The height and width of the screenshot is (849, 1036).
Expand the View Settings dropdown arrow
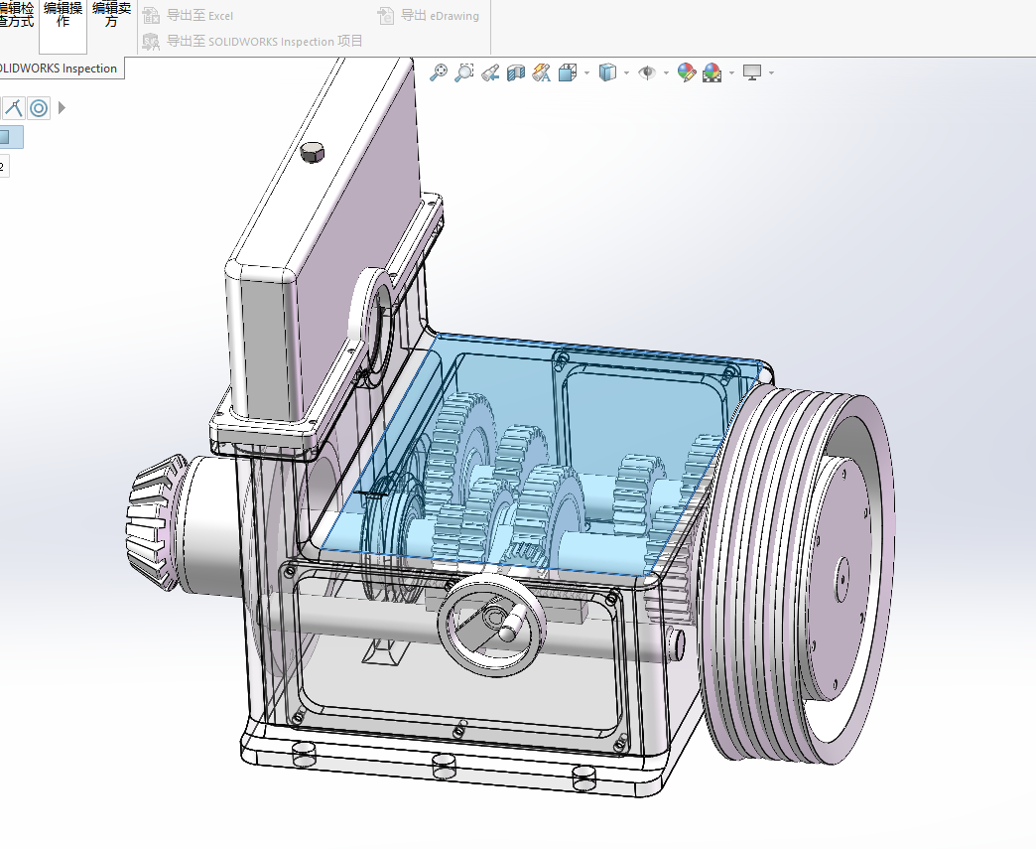(x=771, y=72)
